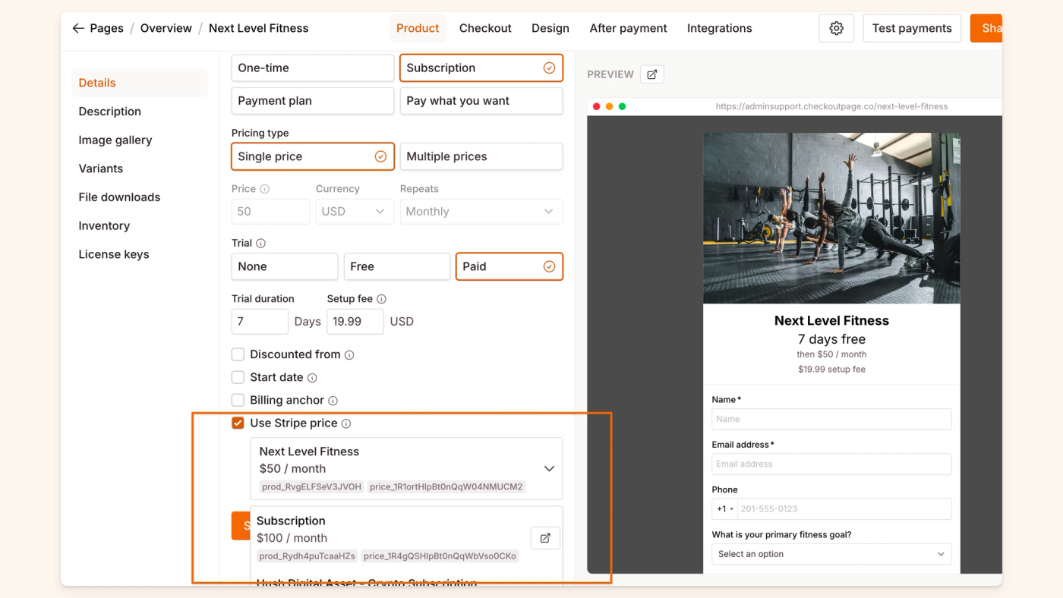1063x598 pixels.
Task: Click the Price info icon
Action: coord(265,189)
